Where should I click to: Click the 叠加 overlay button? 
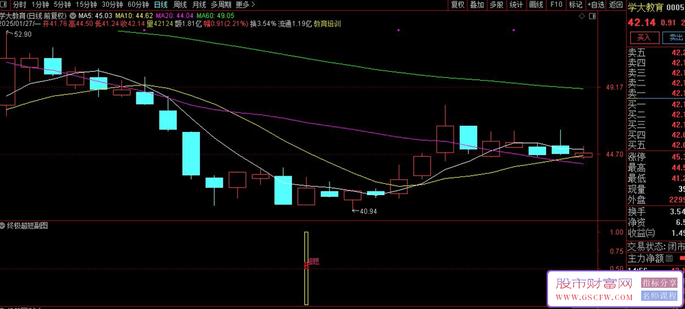[x=477, y=5]
